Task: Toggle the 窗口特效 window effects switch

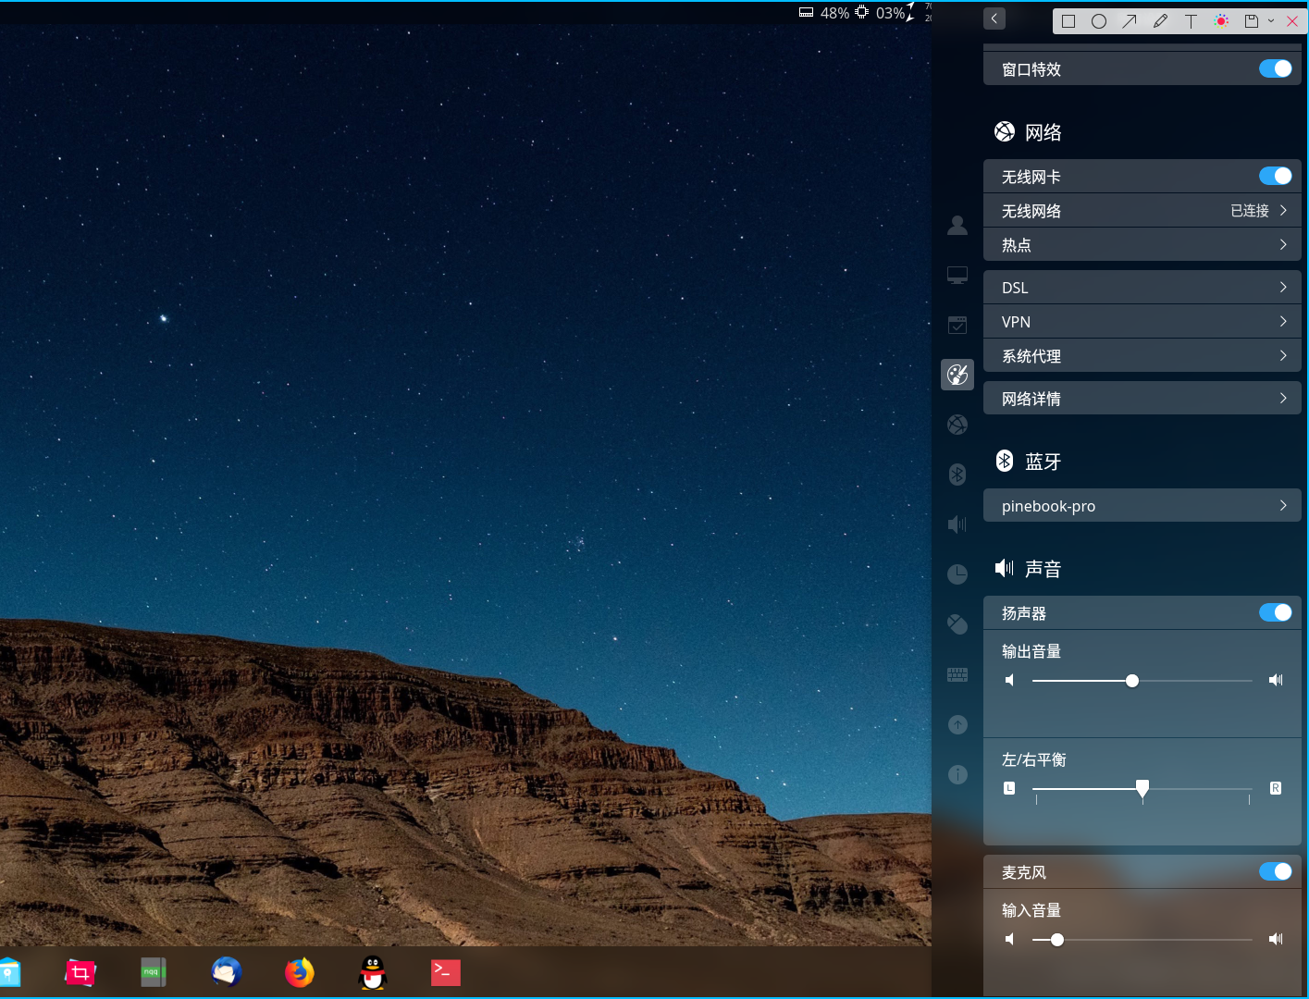Action: point(1275,68)
